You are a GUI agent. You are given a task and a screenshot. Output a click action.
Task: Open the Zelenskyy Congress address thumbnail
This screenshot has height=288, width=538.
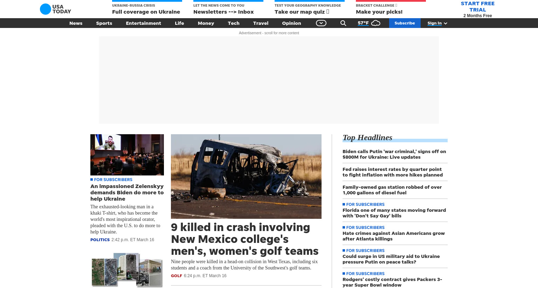click(127, 155)
